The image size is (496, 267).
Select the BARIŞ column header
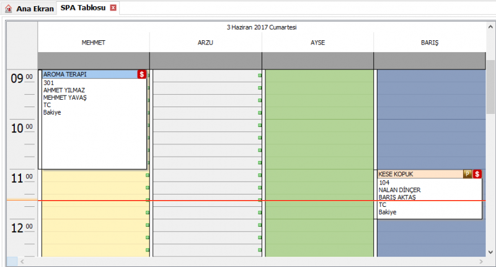click(x=430, y=43)
